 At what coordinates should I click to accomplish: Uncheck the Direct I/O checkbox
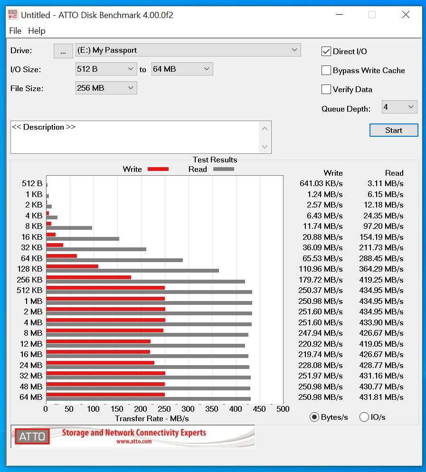tap(326, 51)
